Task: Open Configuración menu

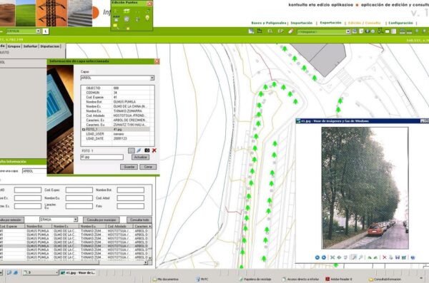Action: 400,23
